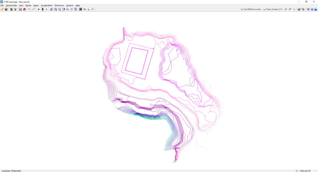Click the node dimension icon
The width and height of the screenshot is (318, 172).
(84, 9)
